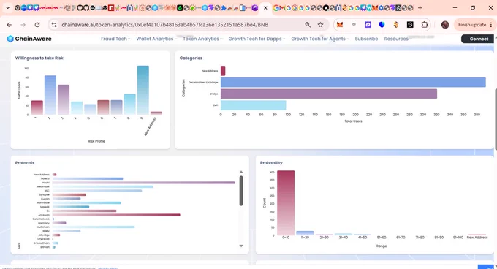This screenshot has height=269, width=497.
Task: Expand Growth Tech for Agents menu
Action: pyautogui.click(x=320, y=39)
